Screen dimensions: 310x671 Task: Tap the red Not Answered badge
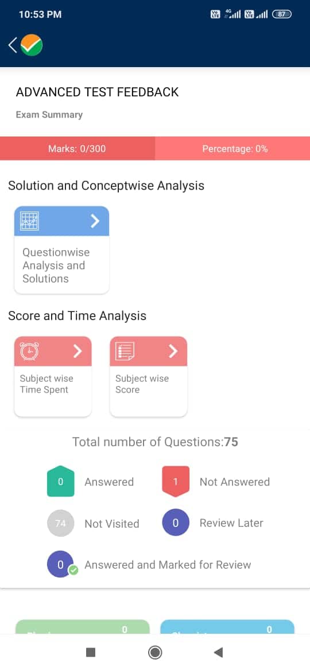click(175, 481)
